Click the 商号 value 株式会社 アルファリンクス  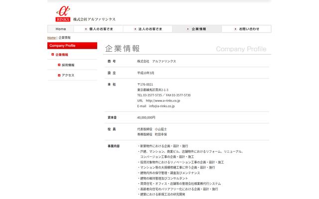point(157,61)
